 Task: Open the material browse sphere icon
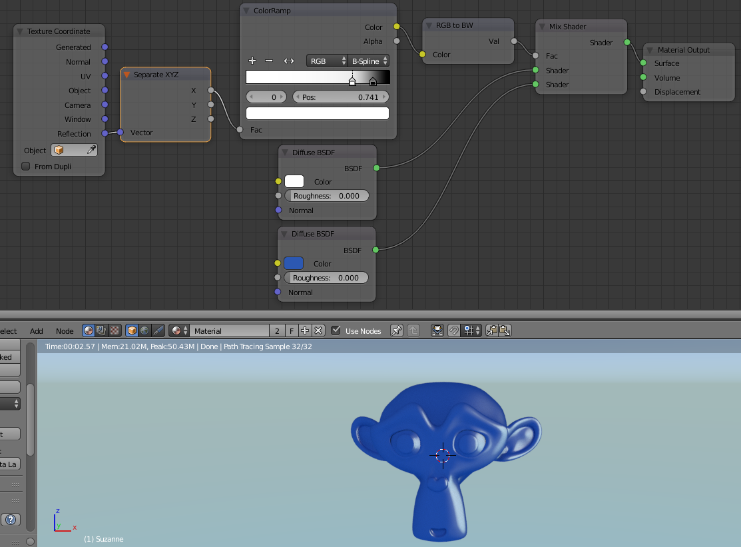179,330
